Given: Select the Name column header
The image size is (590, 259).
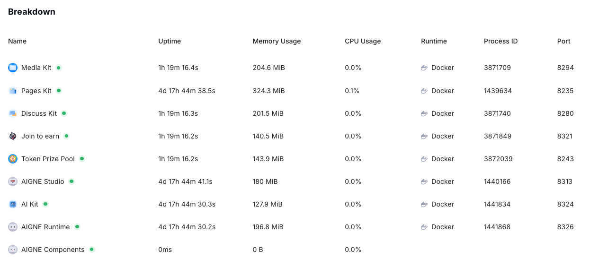Looking at the screenshot, I should coord(17,41).
